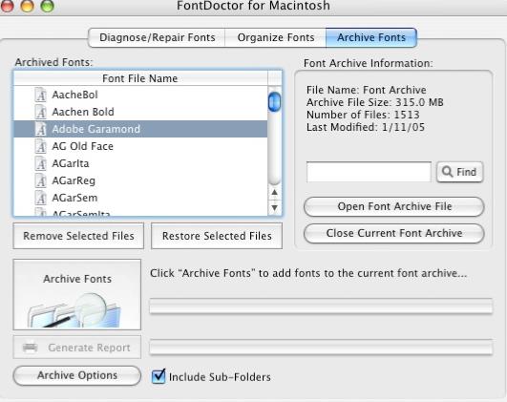Click font icon beside AG Old Face
This screenshot has height=402, width=507.
coord(40,146)
